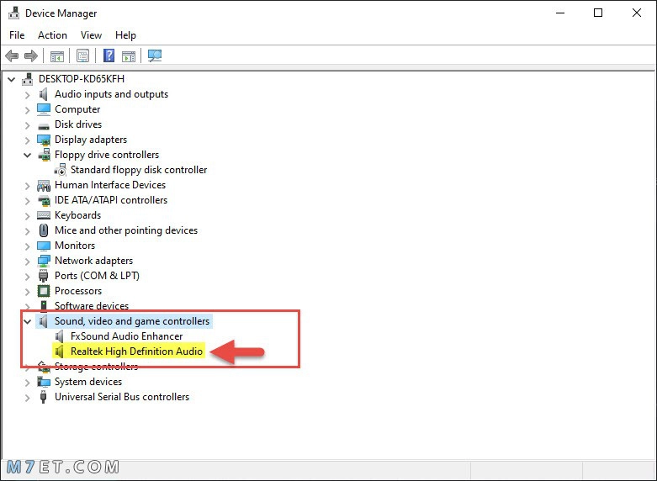
Task: Click the IDE ATA/ATAPI controllers icon
Action: pyautogui.click(x=44, y=201)
